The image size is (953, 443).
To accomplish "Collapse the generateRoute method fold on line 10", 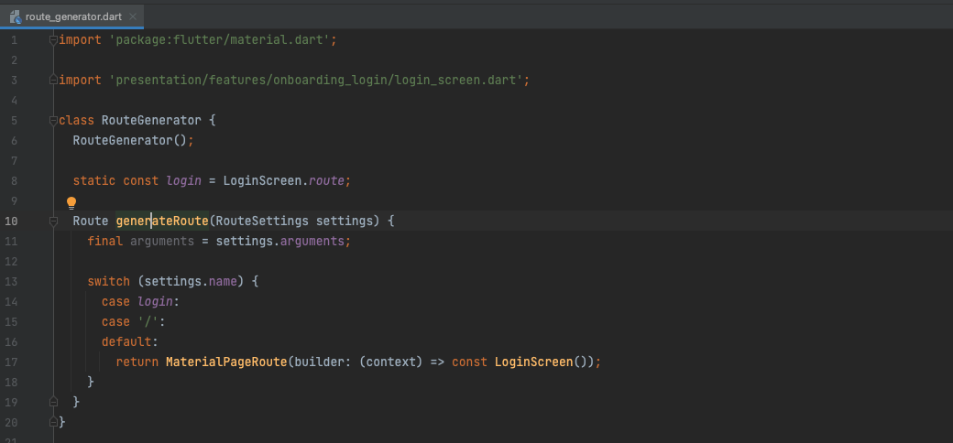I will (53, 221).
